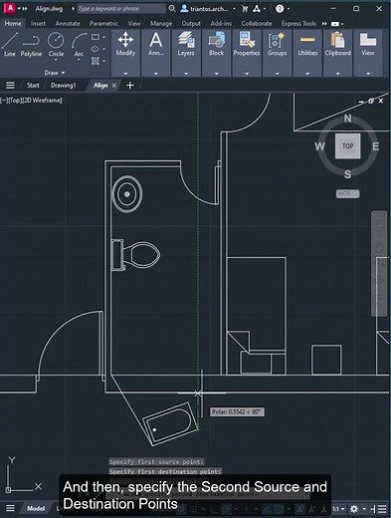This screenshot has width=391, height=518.
Task: Open the Home ribbon tab
Action: tap(13, 23)
